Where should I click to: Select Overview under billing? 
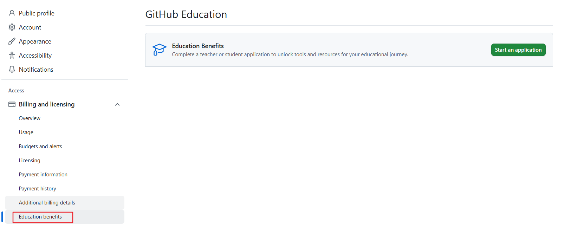pos(30,118)
